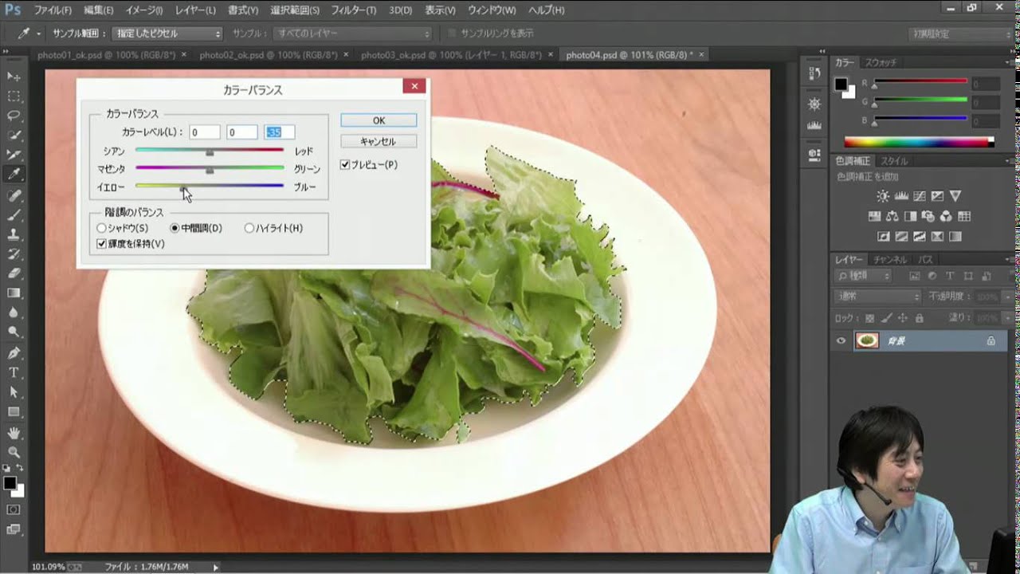Select the Brush tool
The width and height of the screenshot is (1020, 574).
pos(14,215)
